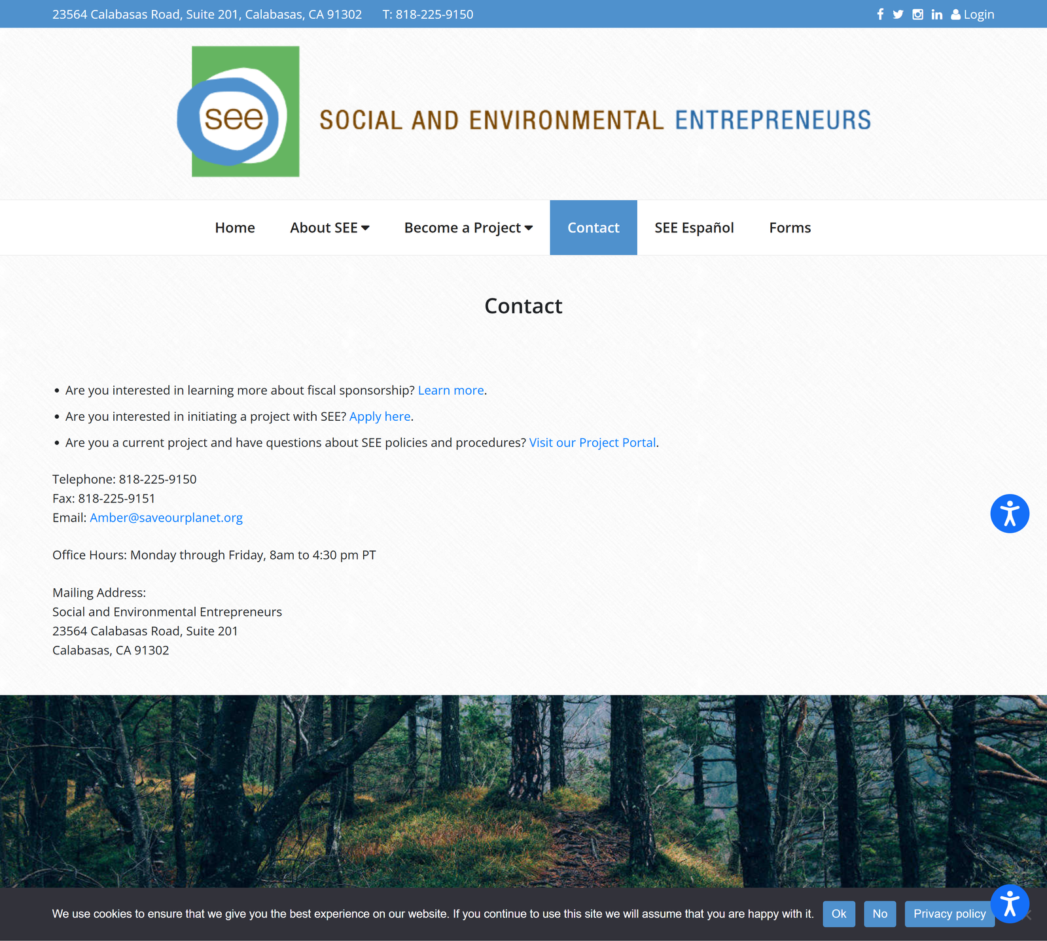Click the Calabasas, CA 91302 mailing line
Screen dimensions: 1047x941
pos(111,650)
